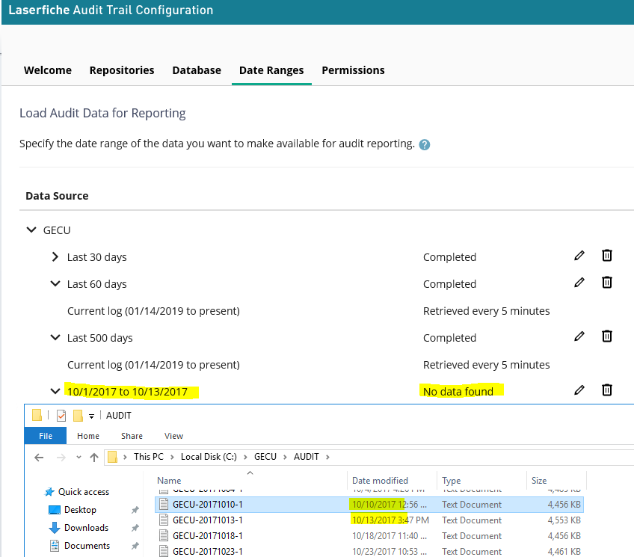
Task: Edit the Last 500 days date range
Action: pos(579,336)
